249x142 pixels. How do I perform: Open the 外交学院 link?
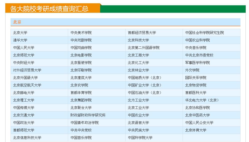coord(192,70)
